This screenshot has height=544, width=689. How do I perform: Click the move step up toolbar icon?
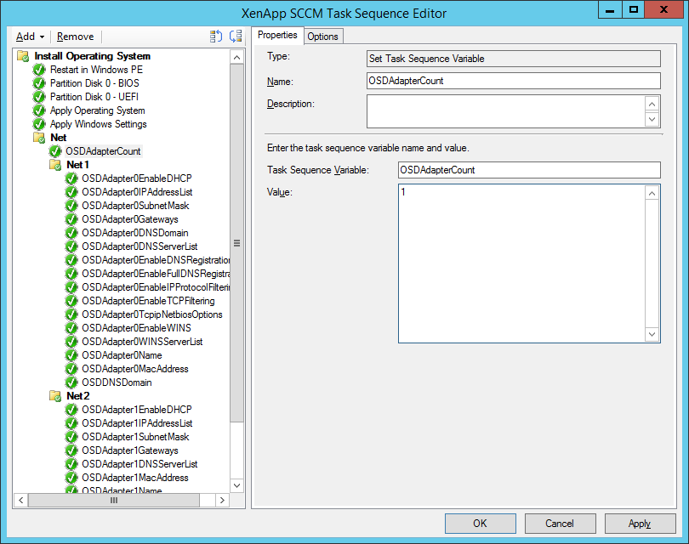click(x=216, y=37)
